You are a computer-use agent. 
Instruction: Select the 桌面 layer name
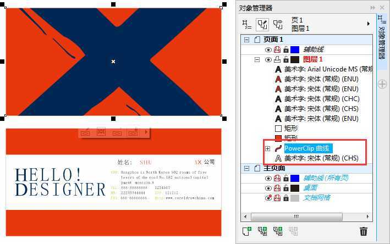tap(310, 188)
